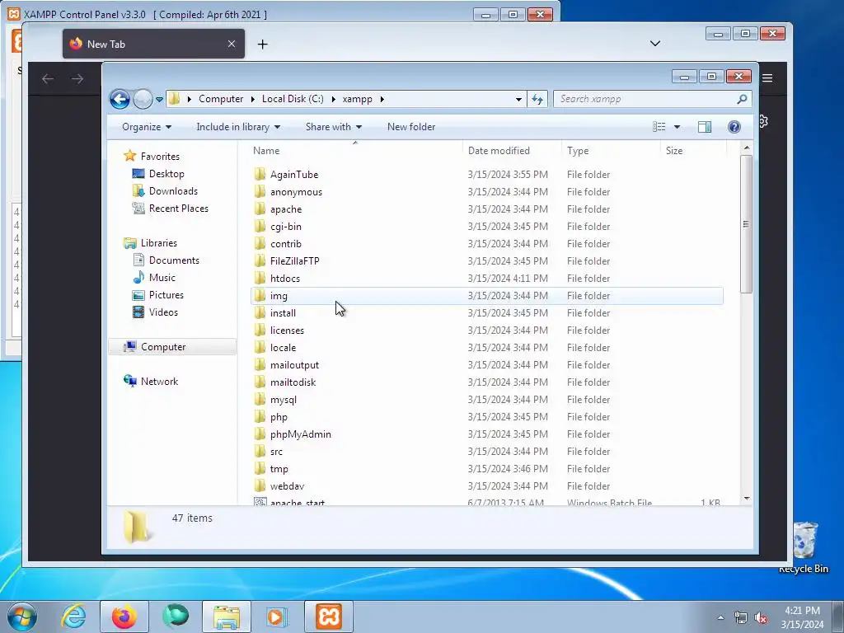Click the file list vertical scrollbar thumb
The image size is (844, 633).
pos(746,224)
